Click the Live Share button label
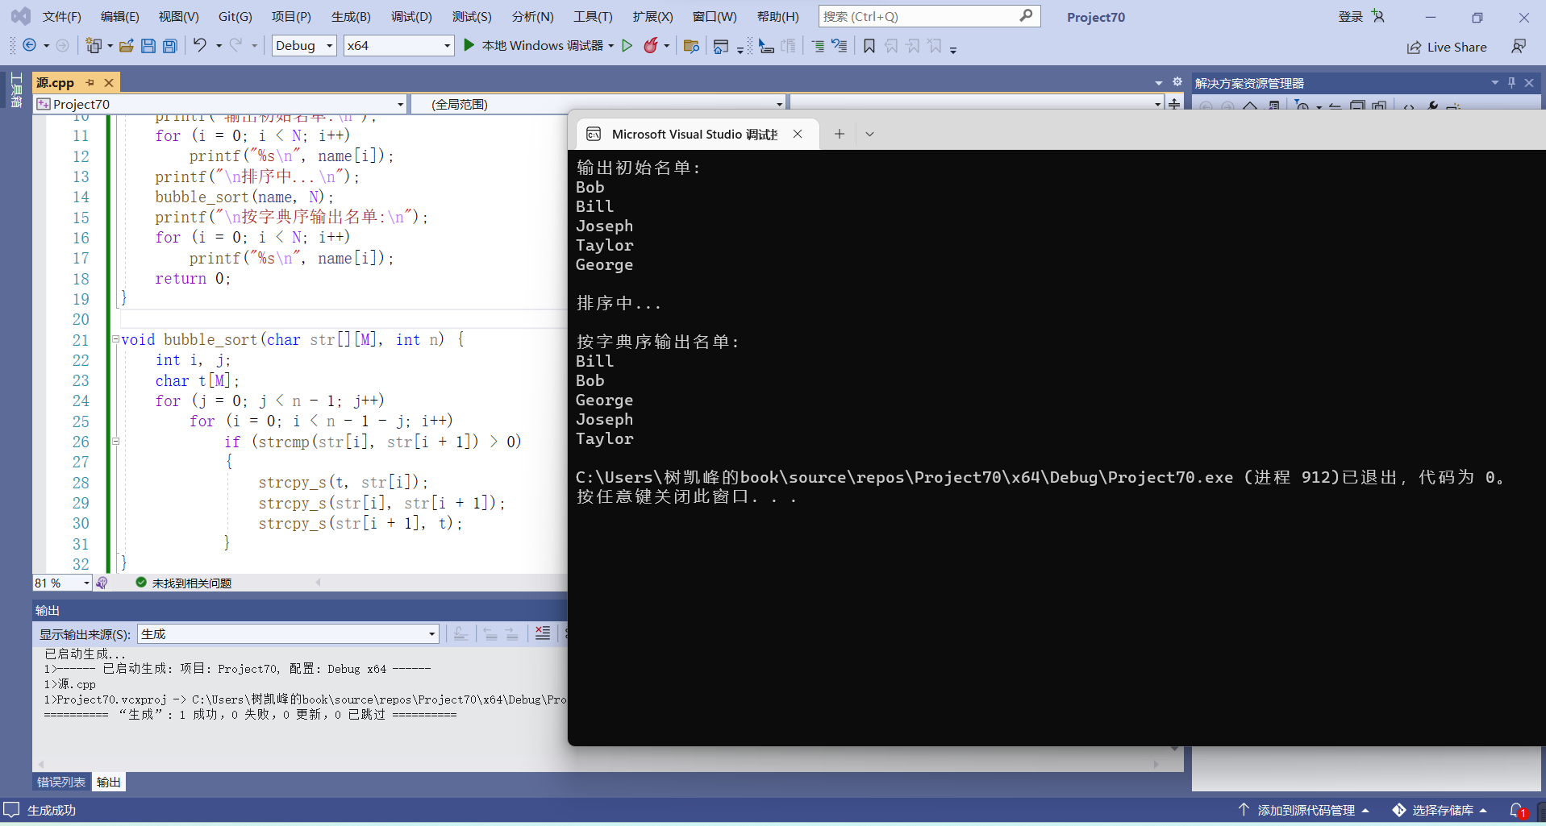Image resolution: width=1546 pixels, height=826 pixels. click(1456, 48)
